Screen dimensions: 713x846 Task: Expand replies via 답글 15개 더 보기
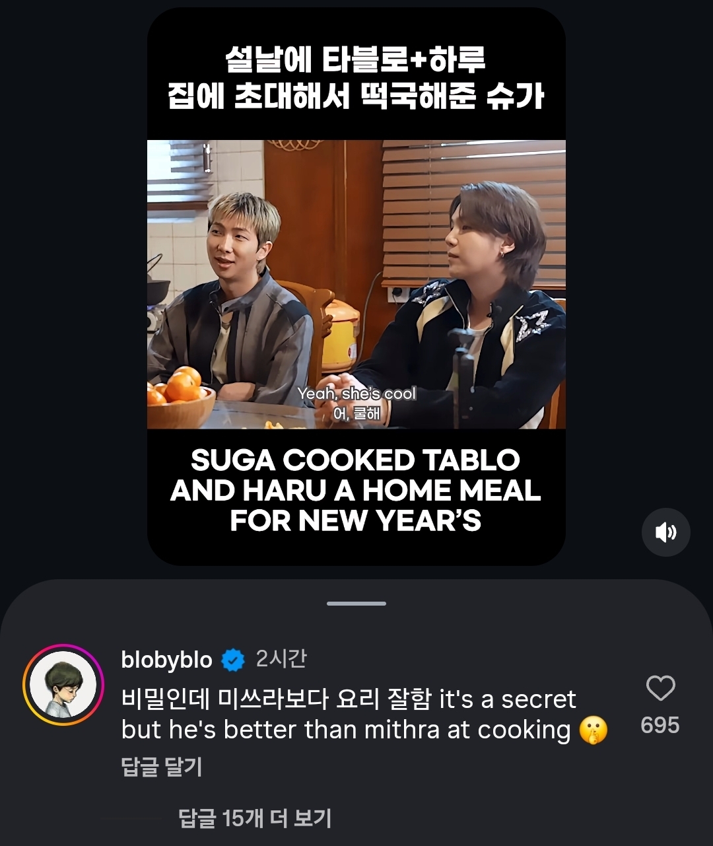pyautogui.click(x=255, y=818)
